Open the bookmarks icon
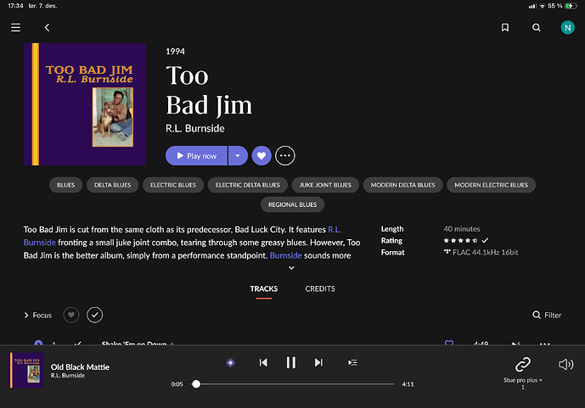 (x=505, y=28)
